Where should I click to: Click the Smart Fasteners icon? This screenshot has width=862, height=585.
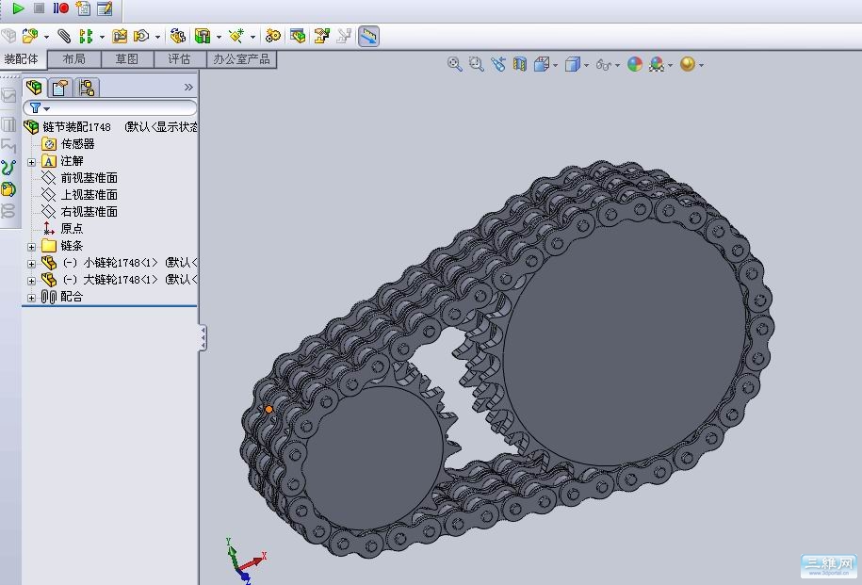(x=120, y=37)
